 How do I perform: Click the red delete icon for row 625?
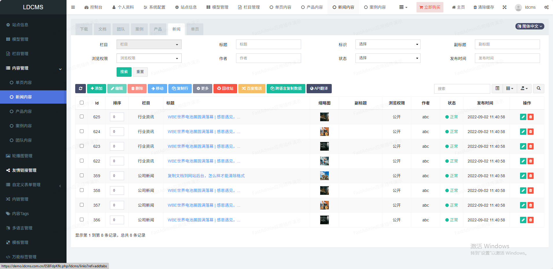pyautogui.click(x=530, y=117)
